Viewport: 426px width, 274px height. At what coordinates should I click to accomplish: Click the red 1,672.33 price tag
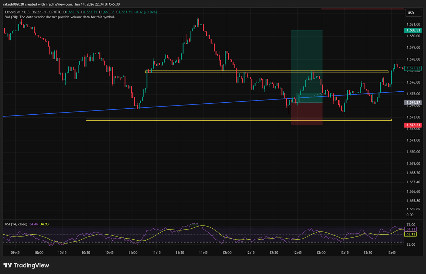click(414, 125)
